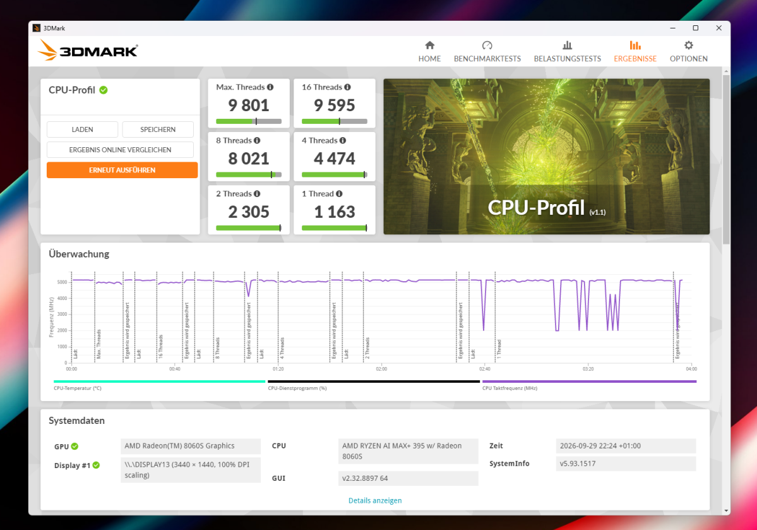Click orange ERNEUT AUSFÜHREN button

pos(122,170)
